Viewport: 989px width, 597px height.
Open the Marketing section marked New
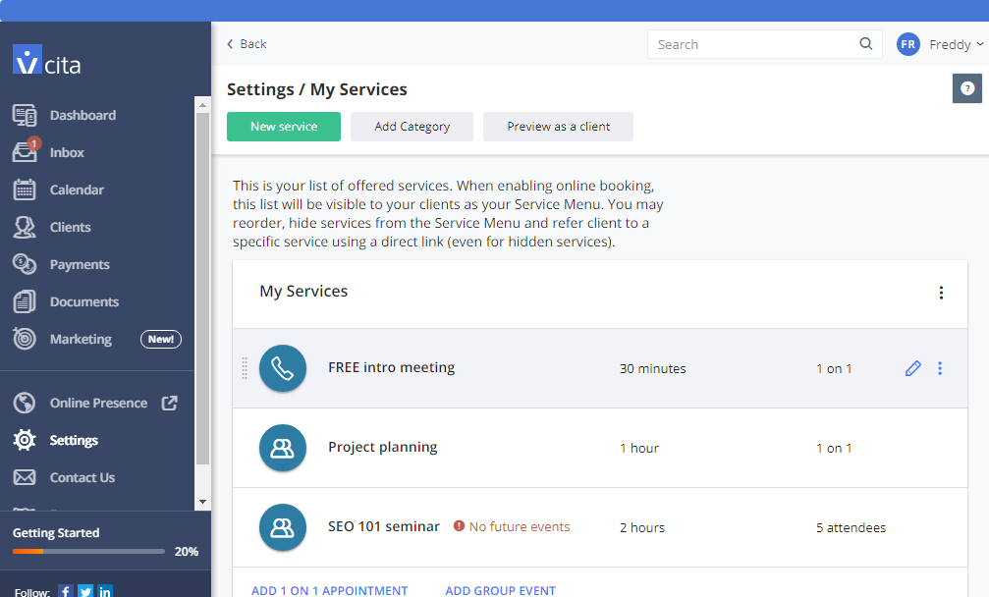coord(79,339)
